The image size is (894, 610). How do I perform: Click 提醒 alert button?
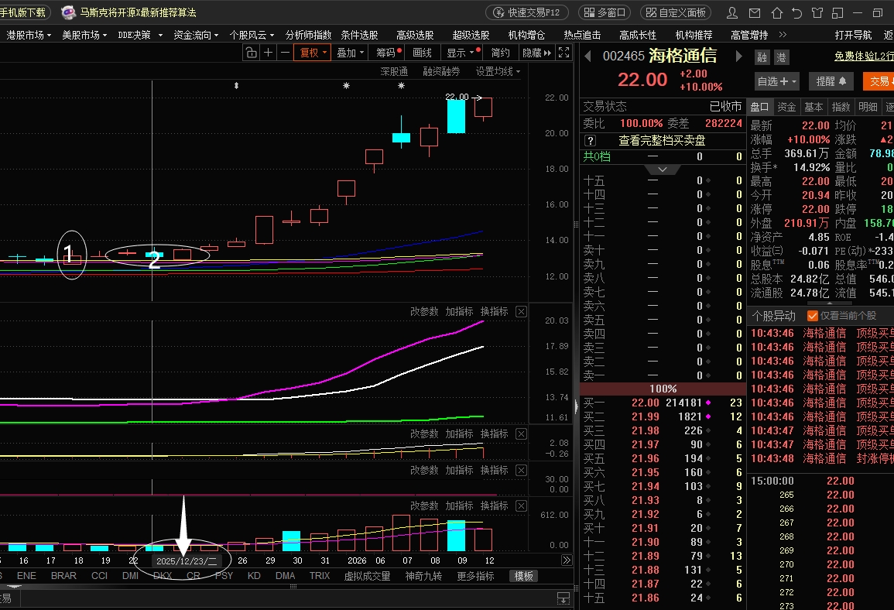831,81
